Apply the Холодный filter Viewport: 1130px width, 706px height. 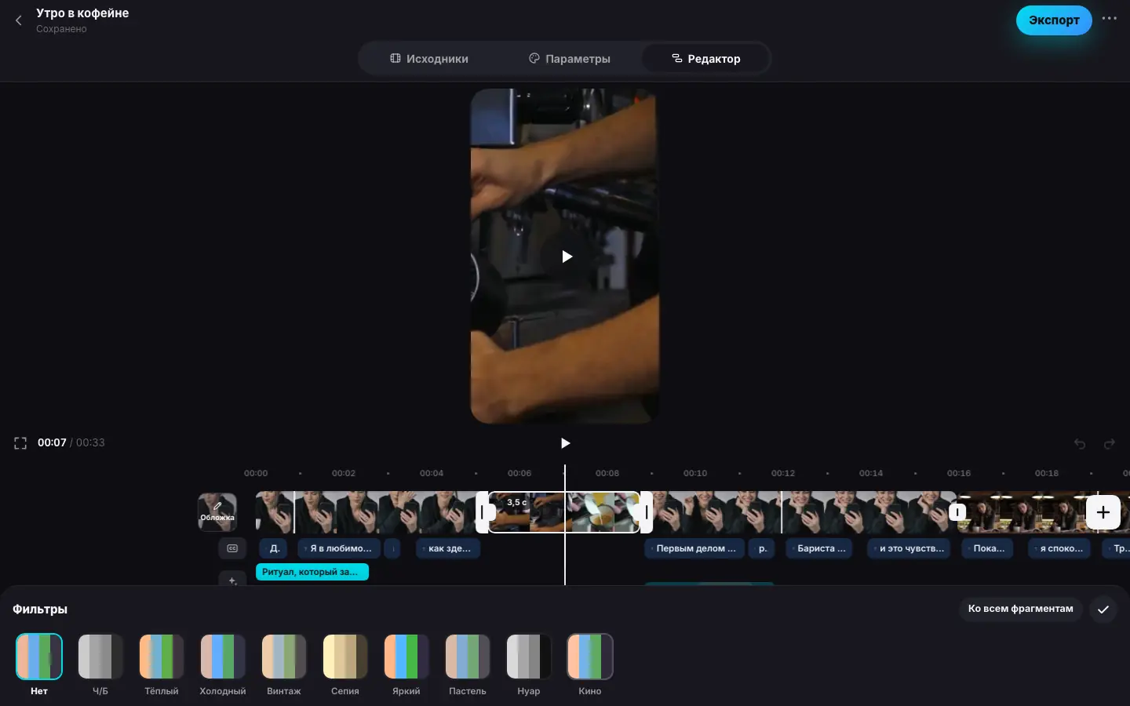[223, 657]
